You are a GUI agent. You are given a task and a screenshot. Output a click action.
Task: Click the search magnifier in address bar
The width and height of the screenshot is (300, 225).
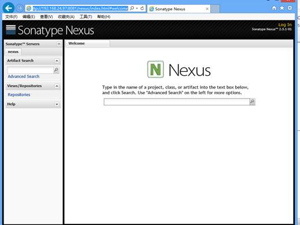(132, 8)
